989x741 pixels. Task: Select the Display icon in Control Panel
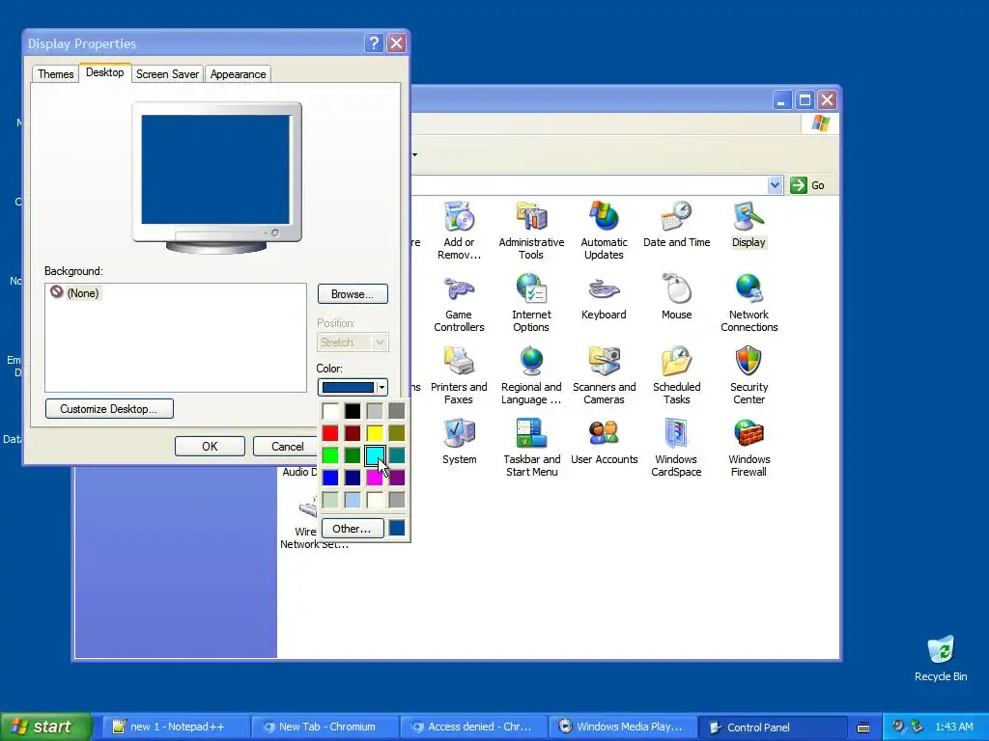[x=749, y=224]
